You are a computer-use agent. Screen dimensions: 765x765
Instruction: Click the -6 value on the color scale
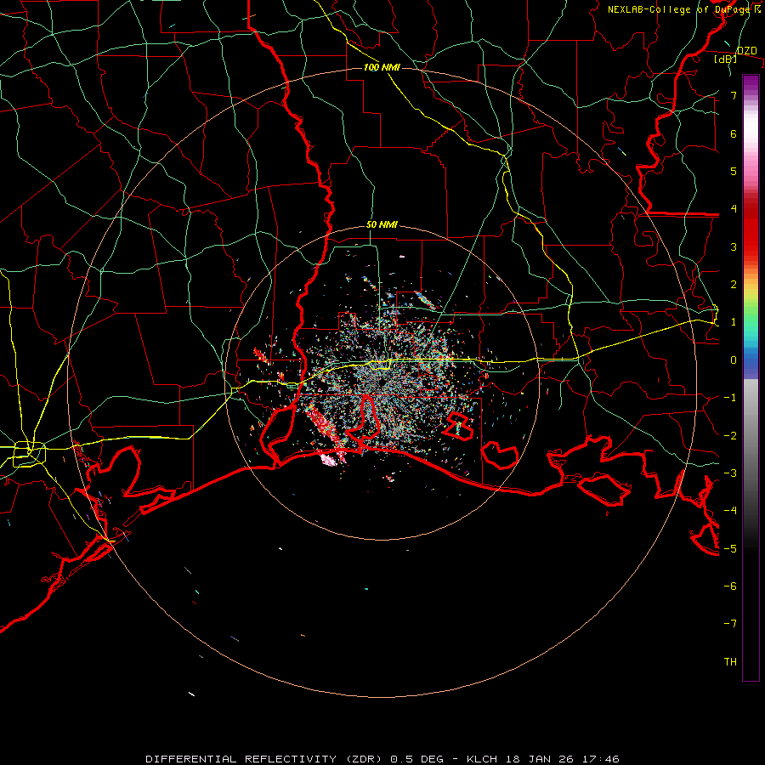tap(730, 586)
